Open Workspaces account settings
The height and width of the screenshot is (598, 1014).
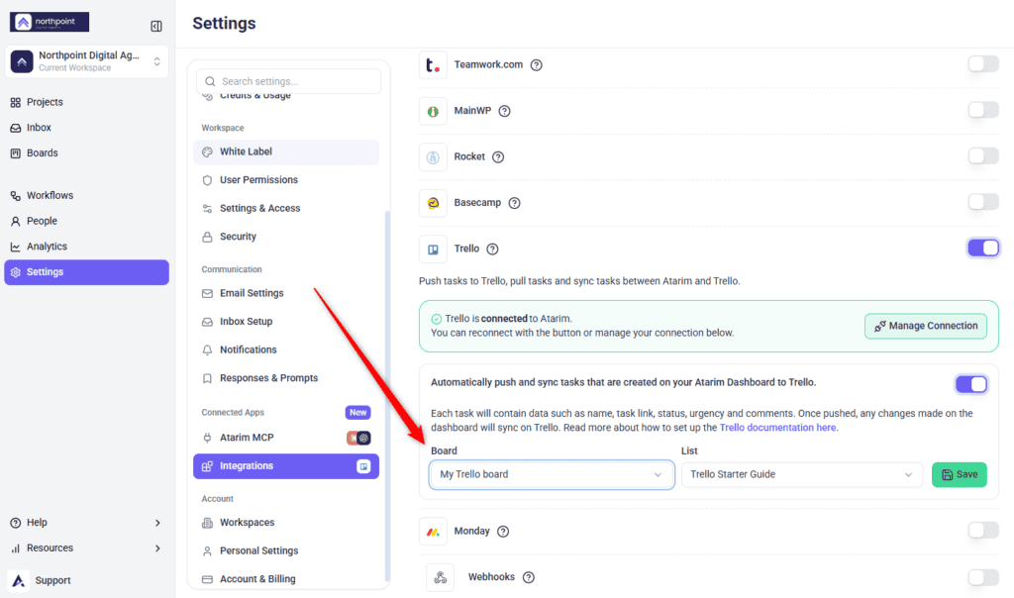[x=286, y=523]
